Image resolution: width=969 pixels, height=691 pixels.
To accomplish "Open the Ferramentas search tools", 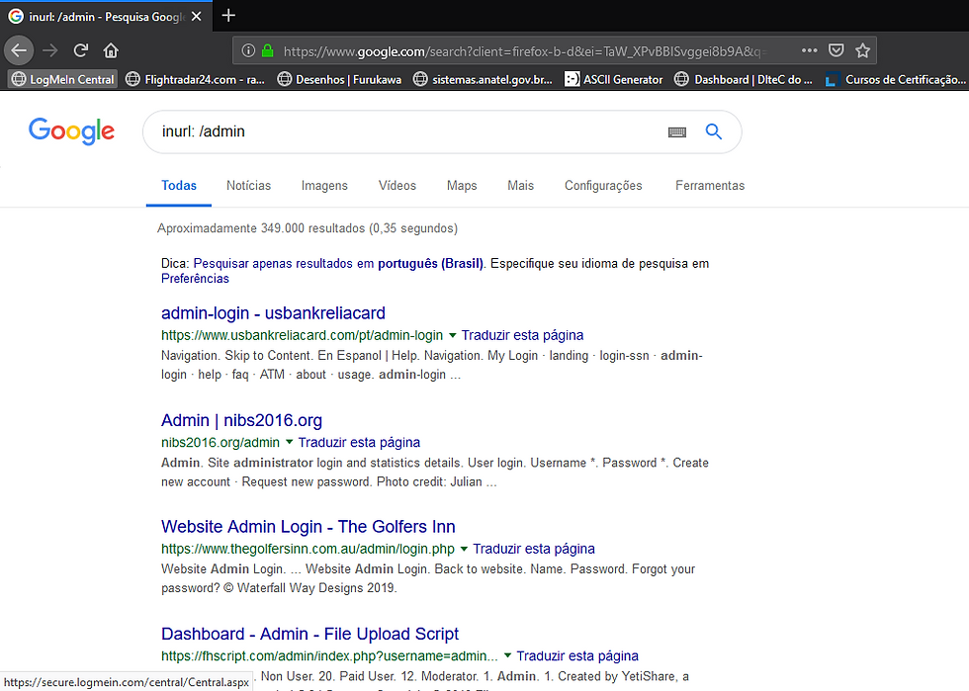I will coord(710,186).
